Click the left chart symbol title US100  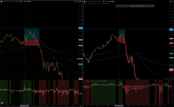tap(11, 2)
